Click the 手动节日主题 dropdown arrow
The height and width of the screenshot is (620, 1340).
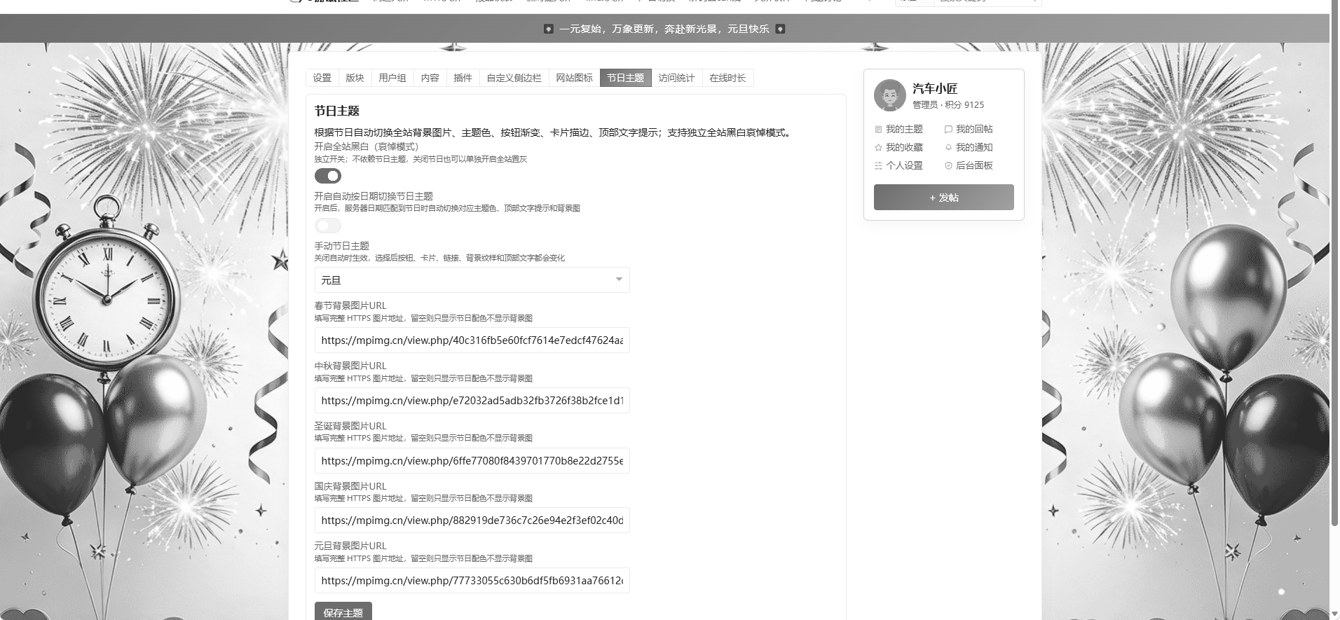619,280
